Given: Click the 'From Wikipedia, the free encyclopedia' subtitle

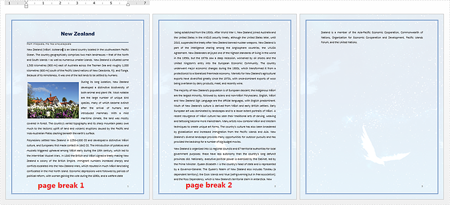Looking at the screenshot, I should point(49,44).
